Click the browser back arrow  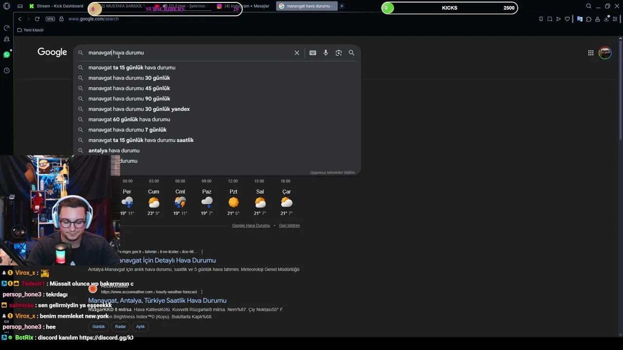coord(19,19)
